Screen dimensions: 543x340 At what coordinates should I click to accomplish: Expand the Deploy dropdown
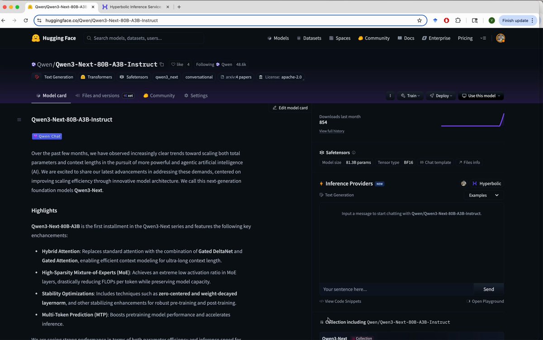click(441, 96)
